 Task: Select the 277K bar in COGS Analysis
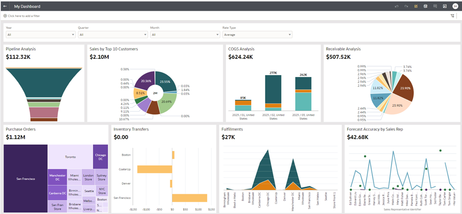272,88
